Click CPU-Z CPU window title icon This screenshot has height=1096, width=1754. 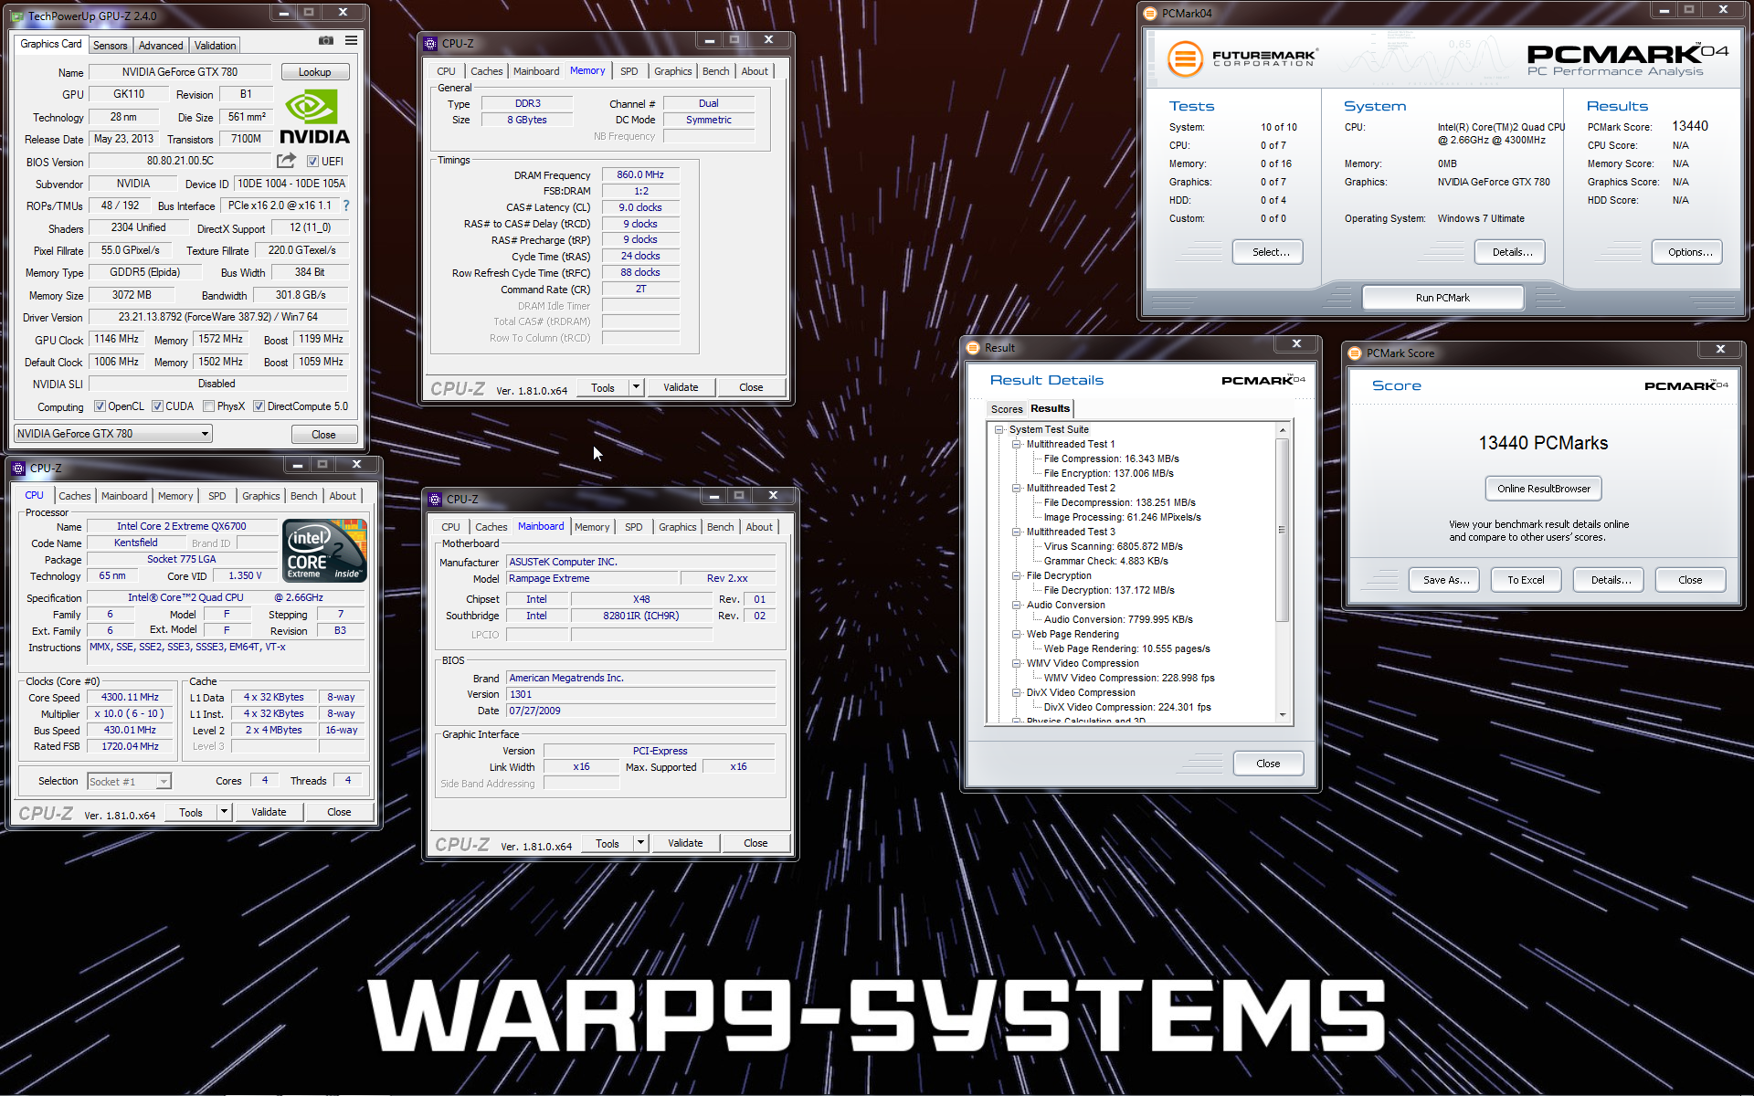click(x=18, y=468)
